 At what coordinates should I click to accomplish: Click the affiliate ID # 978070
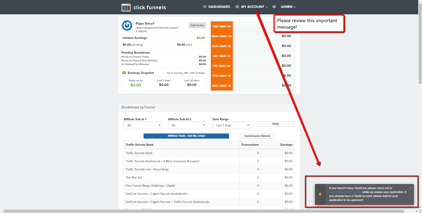pos(141,31)
